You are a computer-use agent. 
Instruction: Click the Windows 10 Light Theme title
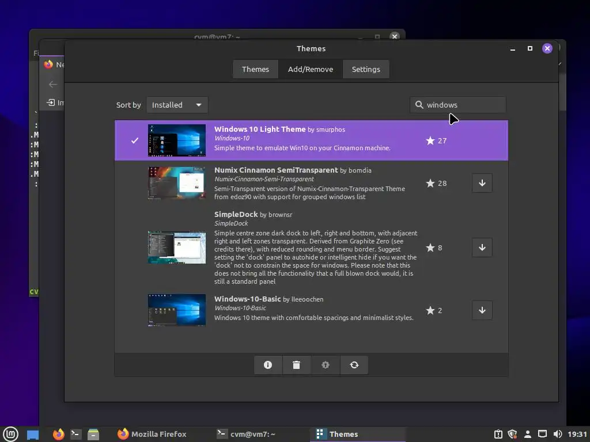pyautogui.click(x=260, y=129)
